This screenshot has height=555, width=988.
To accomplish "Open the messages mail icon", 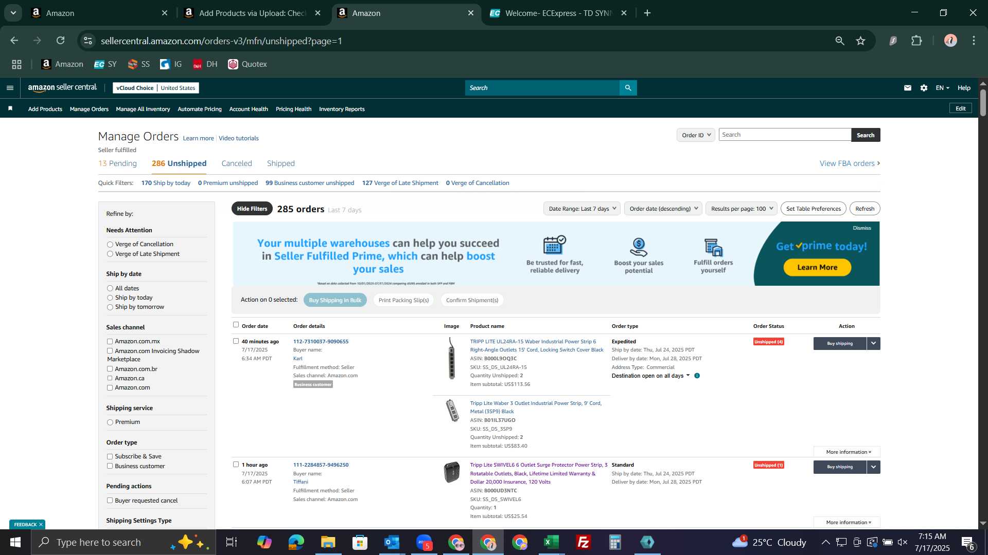I will pos(908,88).
